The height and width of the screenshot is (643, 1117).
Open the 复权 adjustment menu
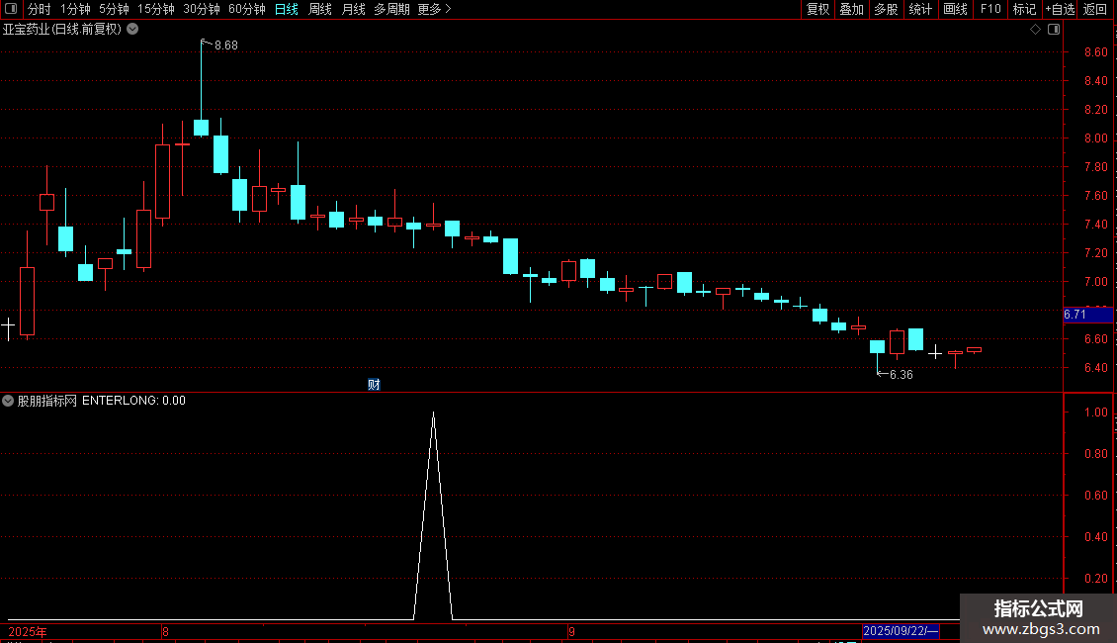[817, 9]
